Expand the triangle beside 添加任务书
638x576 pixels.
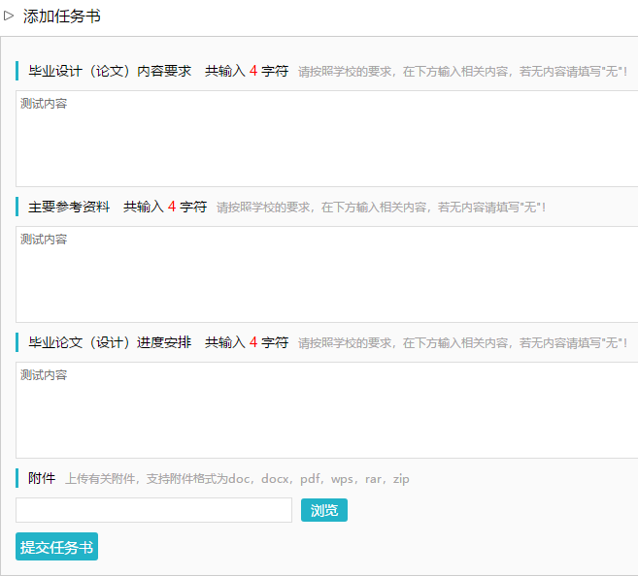click(9, 16)
